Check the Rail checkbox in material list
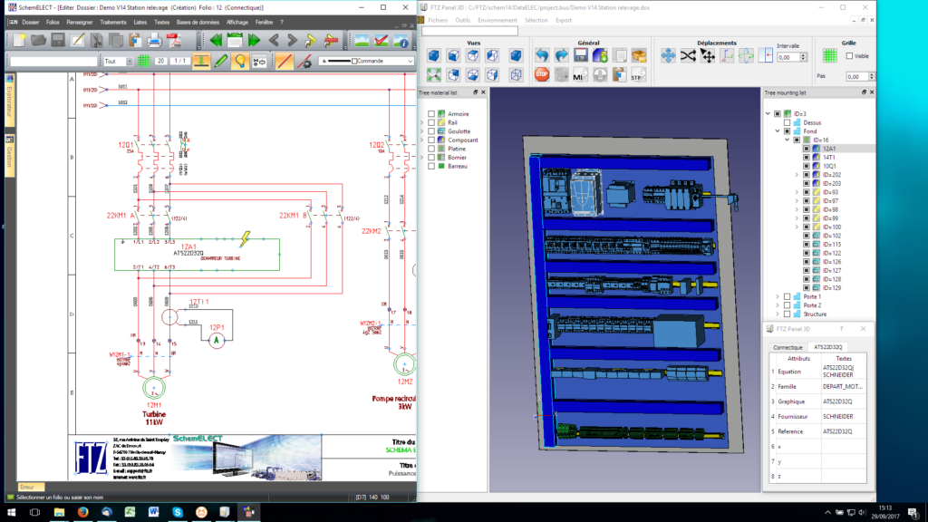This screenshot has width=928, height=522. (x=431, y=122)
